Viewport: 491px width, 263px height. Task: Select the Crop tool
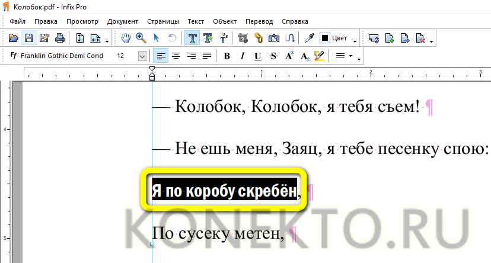242,39
